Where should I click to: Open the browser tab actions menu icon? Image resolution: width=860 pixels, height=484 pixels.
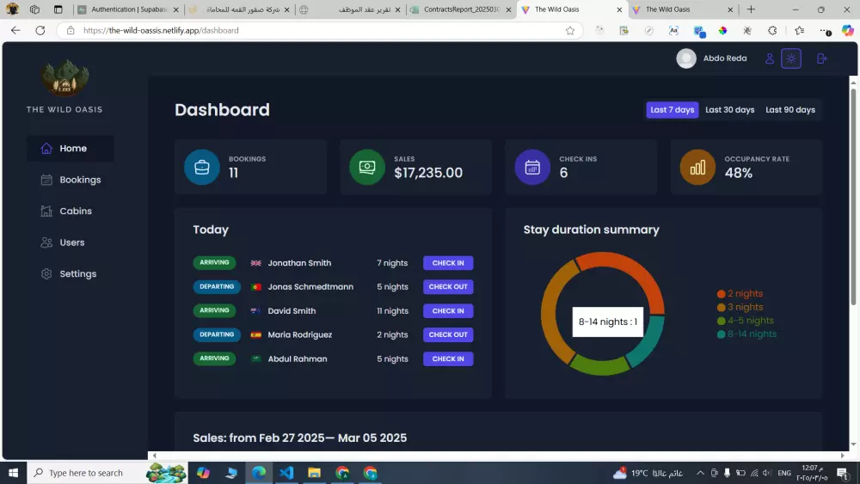[x=58, y=9]
